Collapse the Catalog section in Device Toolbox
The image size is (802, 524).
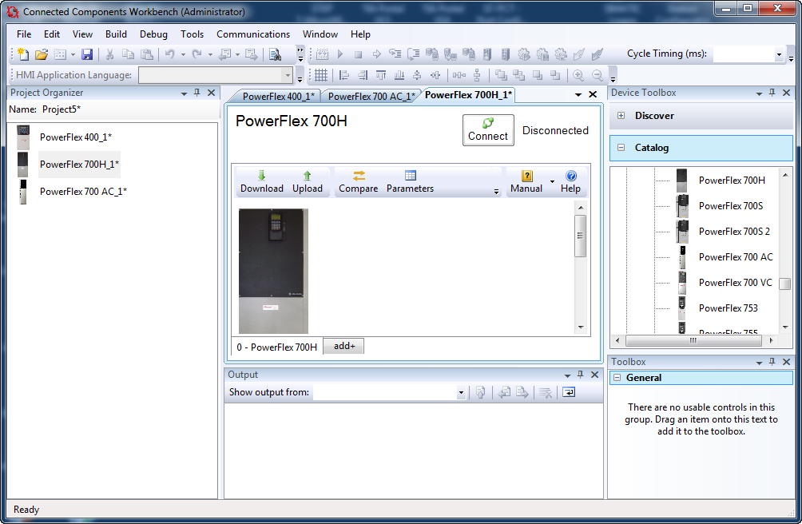(x=621, y=148)
